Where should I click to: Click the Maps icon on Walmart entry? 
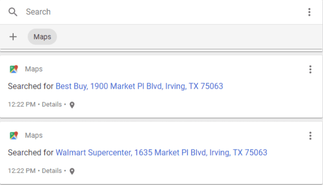14,135
